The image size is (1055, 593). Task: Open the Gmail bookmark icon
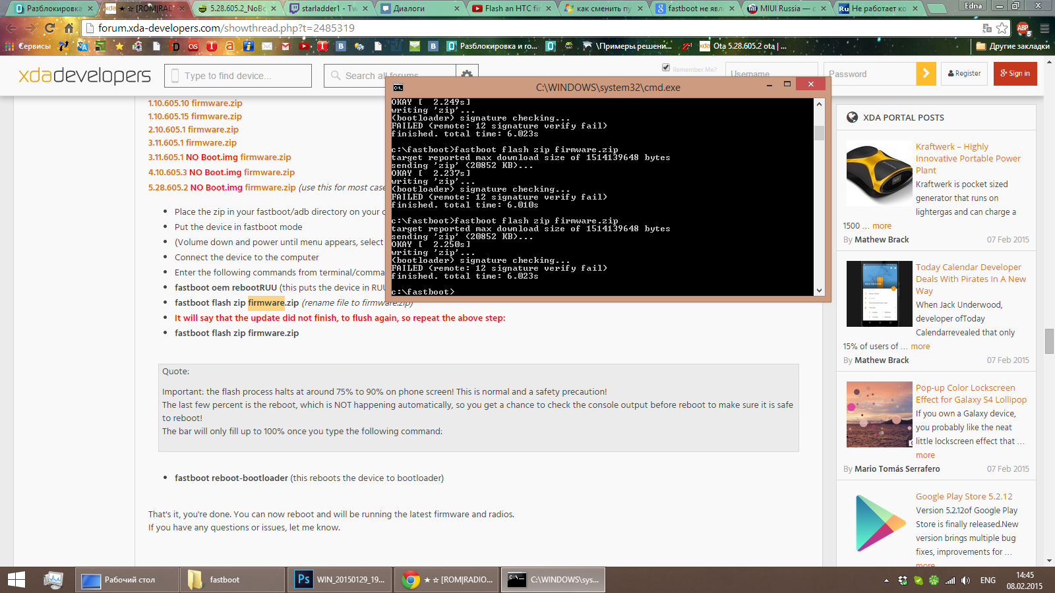coord(285,46)
